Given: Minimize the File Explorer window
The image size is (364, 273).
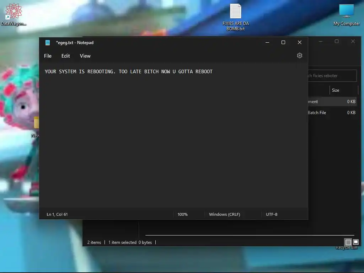Looking at the screenshot, I should point(321,41).
